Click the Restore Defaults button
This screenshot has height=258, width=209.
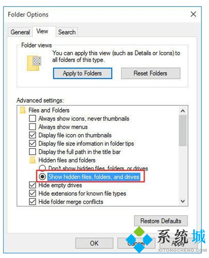(x=161, y=221)
